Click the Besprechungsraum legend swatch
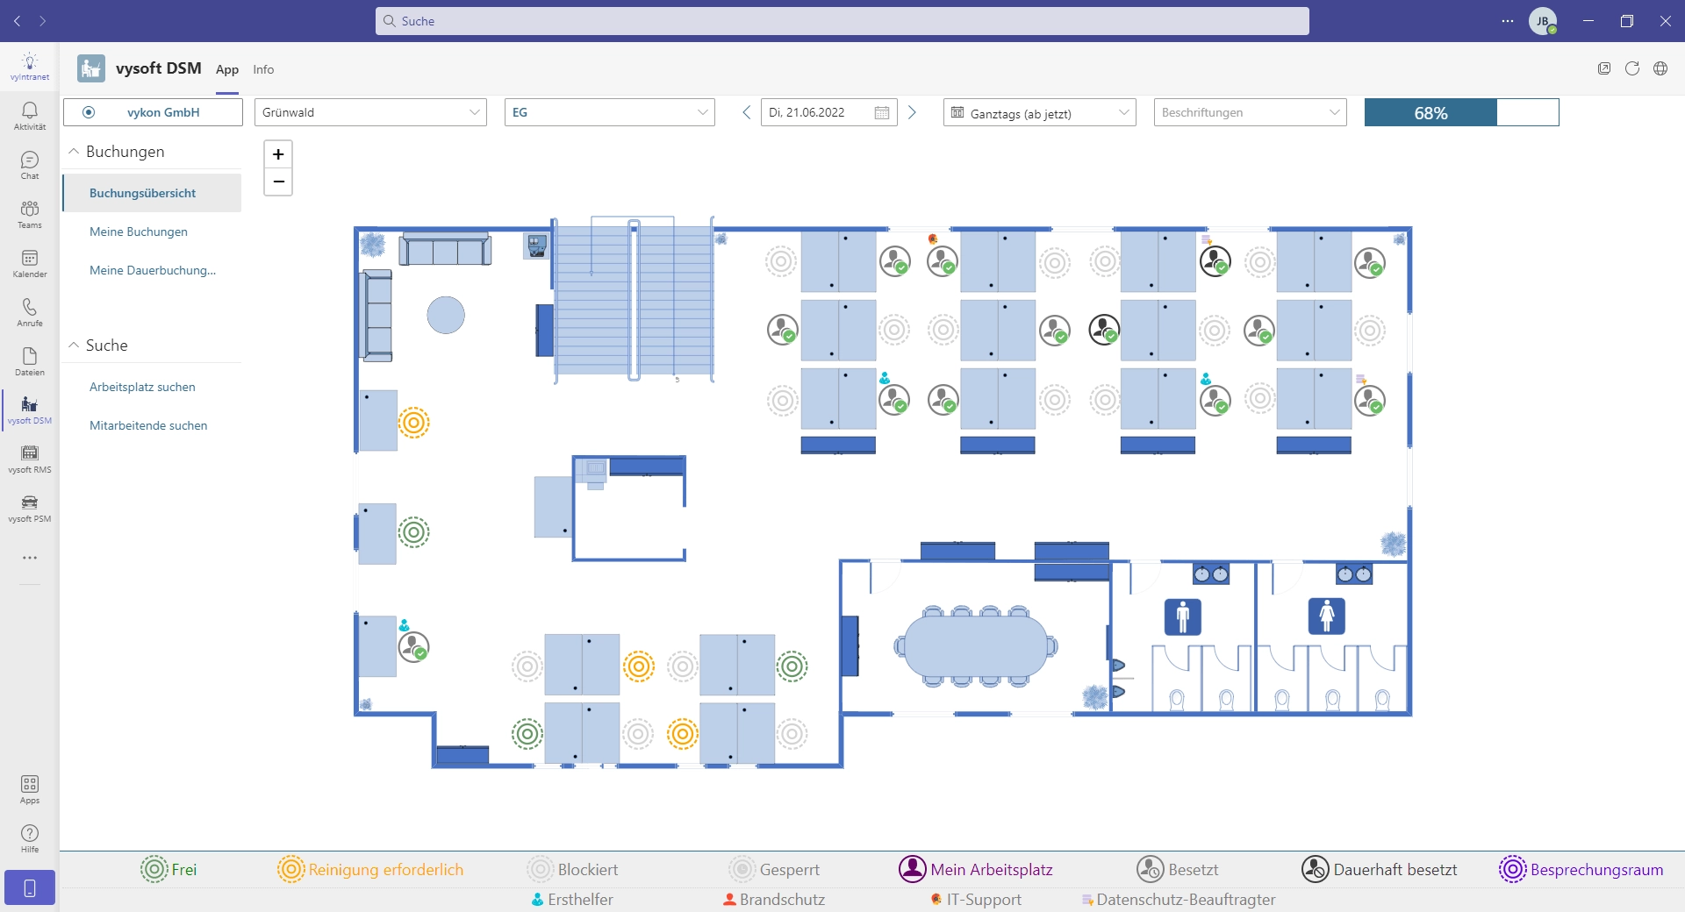 (x=1513, y=869)
